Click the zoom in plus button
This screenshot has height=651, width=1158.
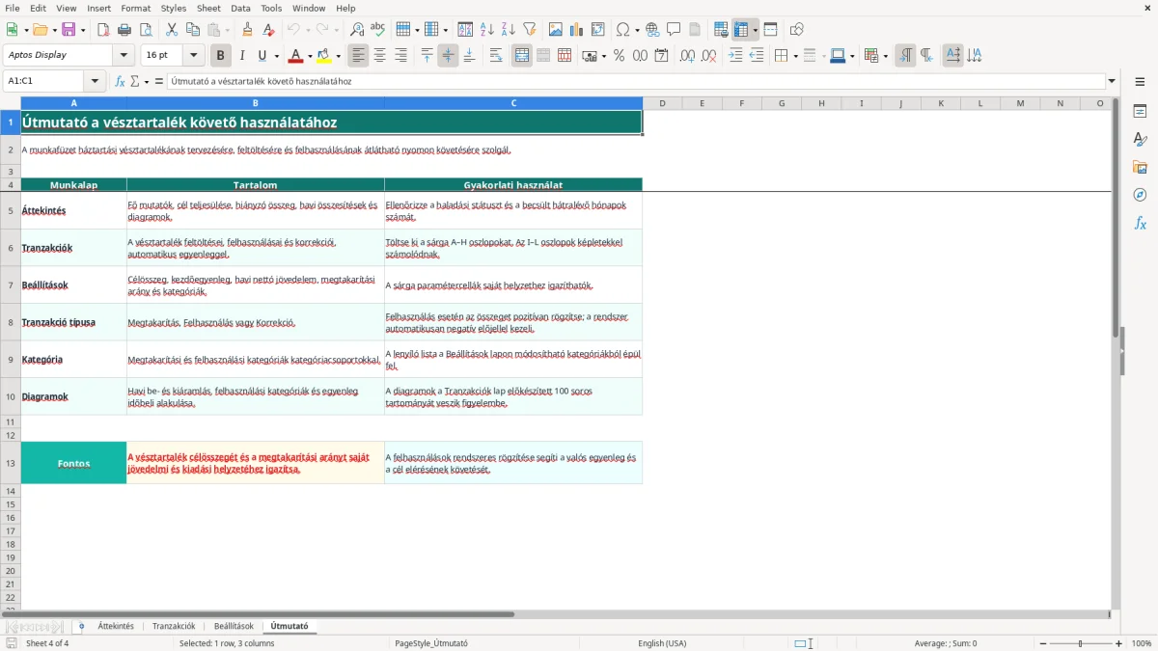(1119, 643)
